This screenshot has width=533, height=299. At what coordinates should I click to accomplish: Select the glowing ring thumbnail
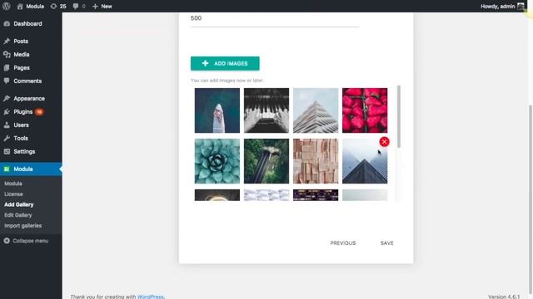click(x=217, y=195)
